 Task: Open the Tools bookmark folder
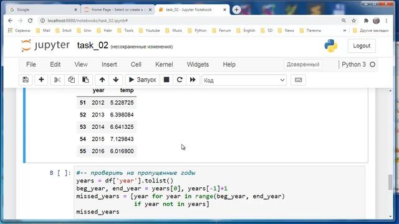tap(125, 30)
